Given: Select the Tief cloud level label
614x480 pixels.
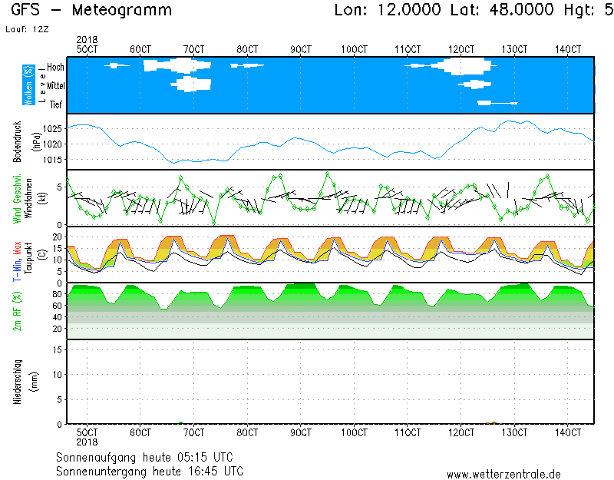Looking at the screenshot, I should tap(56, 104).
